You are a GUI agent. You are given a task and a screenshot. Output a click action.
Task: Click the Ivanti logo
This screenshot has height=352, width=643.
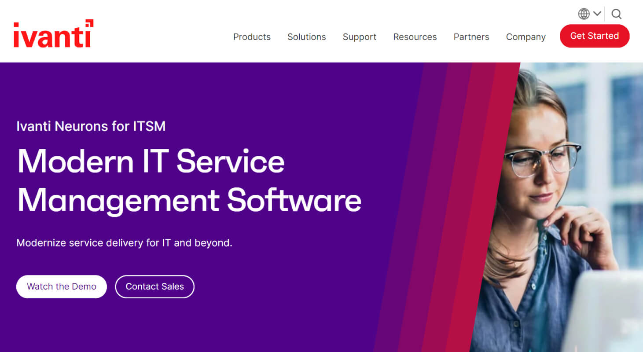click(x=53, y=33)
